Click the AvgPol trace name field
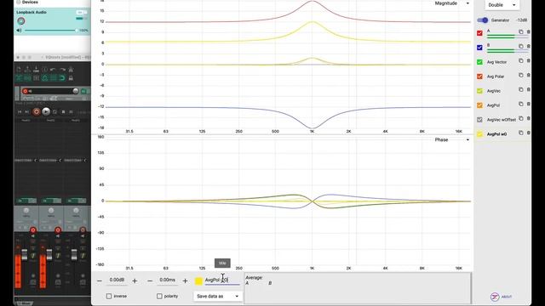545x306 pixels. click(x=222, y=280)
